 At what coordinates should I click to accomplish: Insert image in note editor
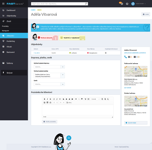point(44,102)
